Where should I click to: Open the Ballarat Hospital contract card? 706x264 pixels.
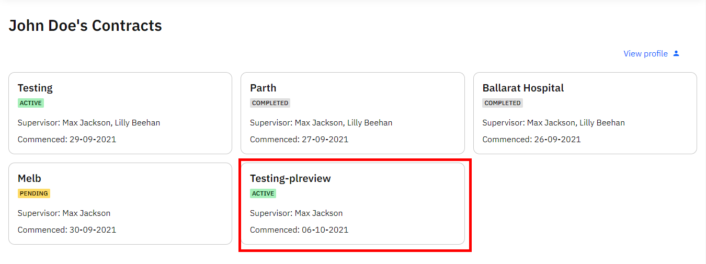(585, 113)
